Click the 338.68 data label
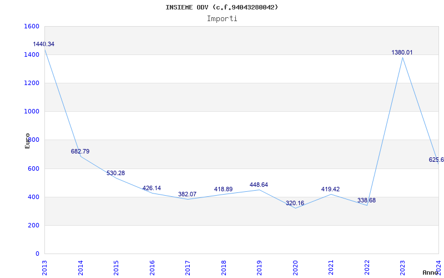Image resolution: width=444 pixels, height=278 pixels. click(x=366, y=200)
